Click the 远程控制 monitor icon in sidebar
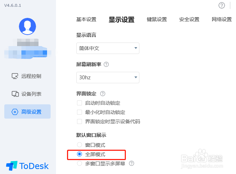The height and width of the screenshot is (174, 236). tap(15, 76)
